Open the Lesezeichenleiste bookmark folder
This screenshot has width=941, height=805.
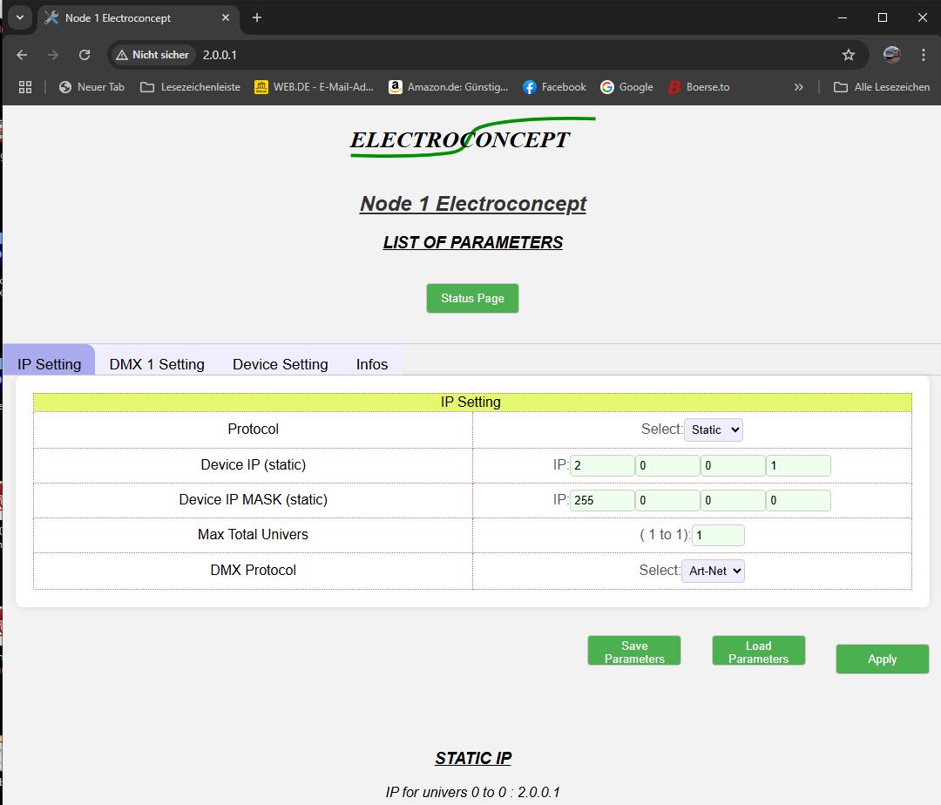(190, 87)
